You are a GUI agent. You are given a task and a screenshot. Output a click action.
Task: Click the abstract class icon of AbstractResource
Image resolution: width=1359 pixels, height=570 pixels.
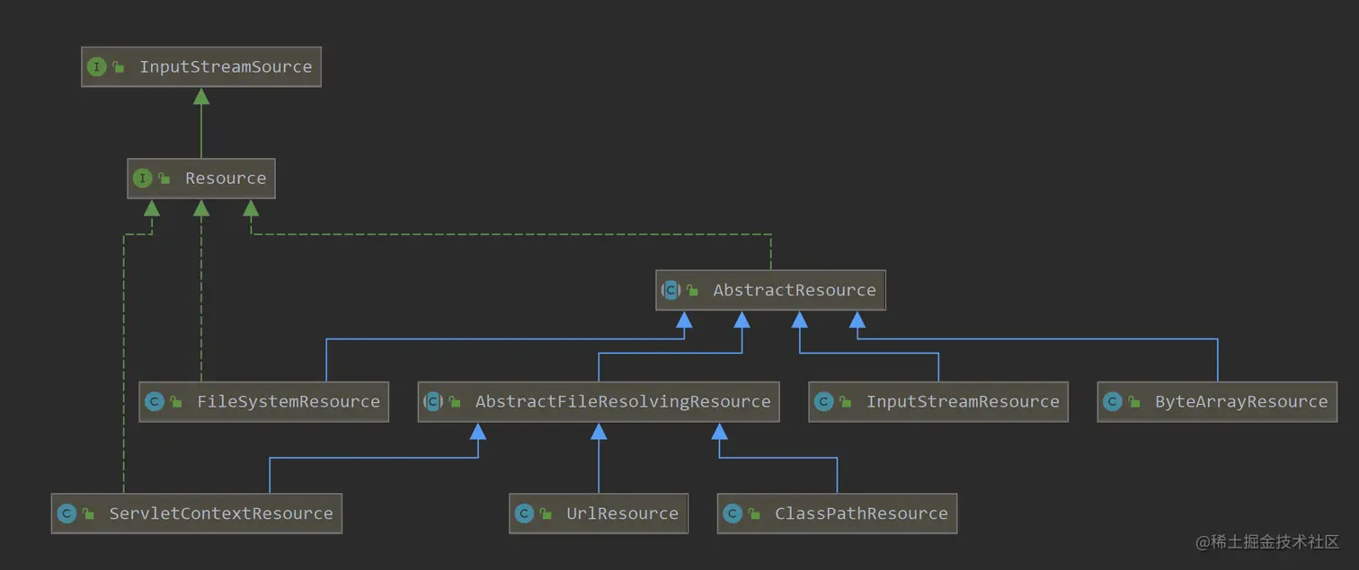671,290
